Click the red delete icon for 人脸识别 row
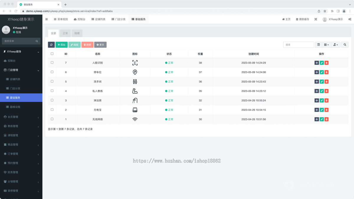The image size is (354, 199). click(x=327, y=63)
